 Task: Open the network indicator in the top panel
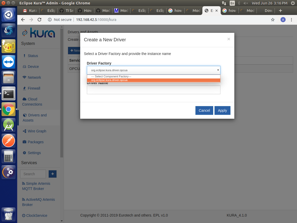pyautogui.click(x=224, y=3)
